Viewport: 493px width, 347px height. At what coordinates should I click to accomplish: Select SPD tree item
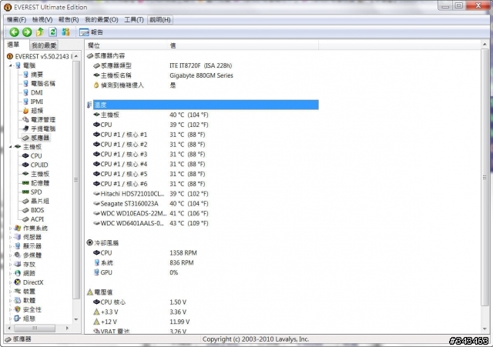36,192
